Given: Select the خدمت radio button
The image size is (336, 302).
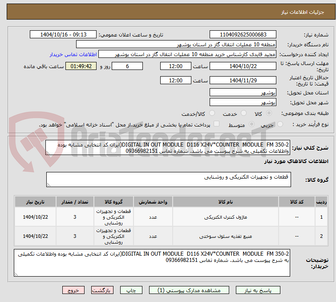Looking at the screenshot, I should 243,113.
